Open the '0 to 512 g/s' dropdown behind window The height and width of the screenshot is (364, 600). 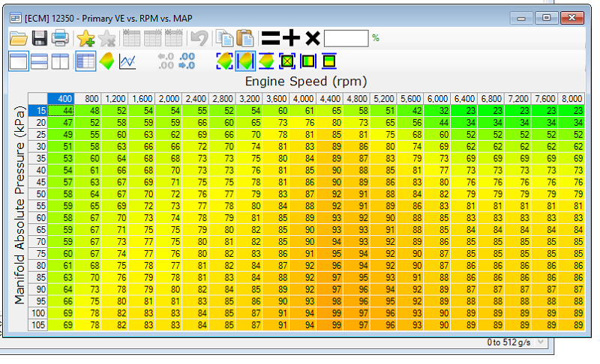pyautogui.click(x=541, y=342)
